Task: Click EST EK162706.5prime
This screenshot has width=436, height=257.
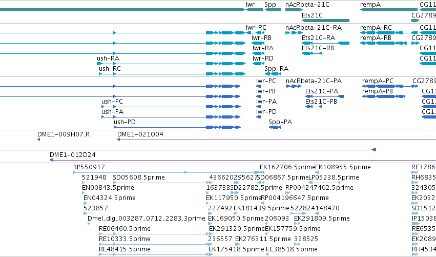Action: click(x=287, y=167)
